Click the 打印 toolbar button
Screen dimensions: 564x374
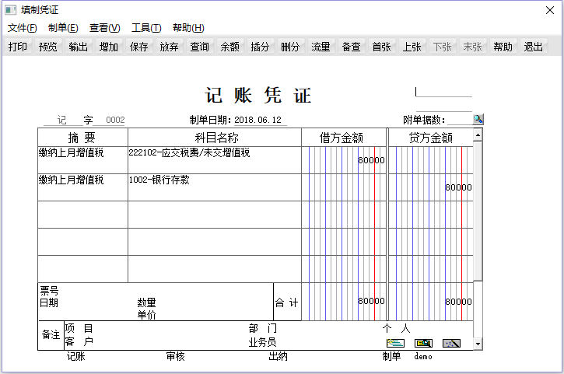(18, 47)
